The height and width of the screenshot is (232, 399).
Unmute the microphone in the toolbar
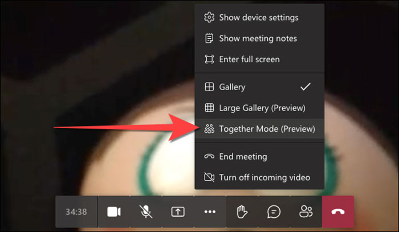coord(146,211)
